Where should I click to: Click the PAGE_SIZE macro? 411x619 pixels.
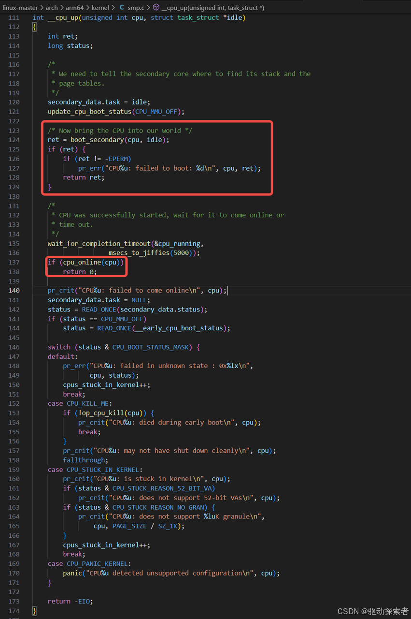(129, 526)
